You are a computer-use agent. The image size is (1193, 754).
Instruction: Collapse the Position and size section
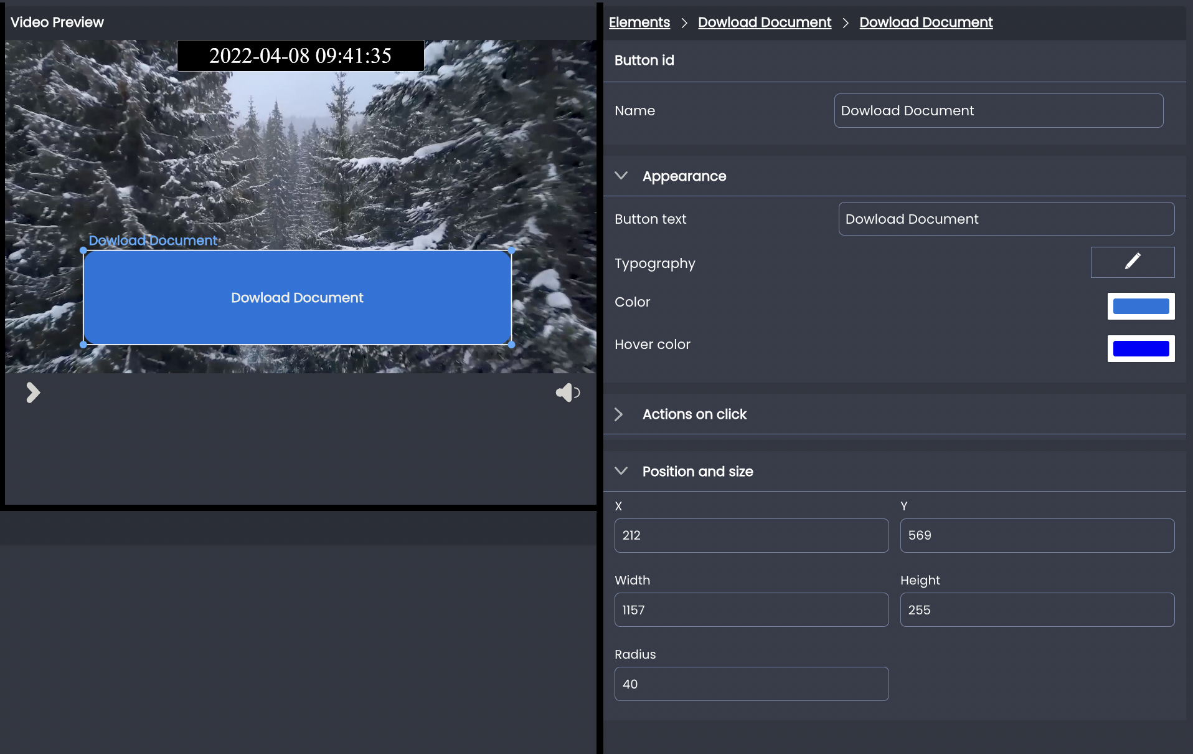pyautogui.click(x=621, y=471)
